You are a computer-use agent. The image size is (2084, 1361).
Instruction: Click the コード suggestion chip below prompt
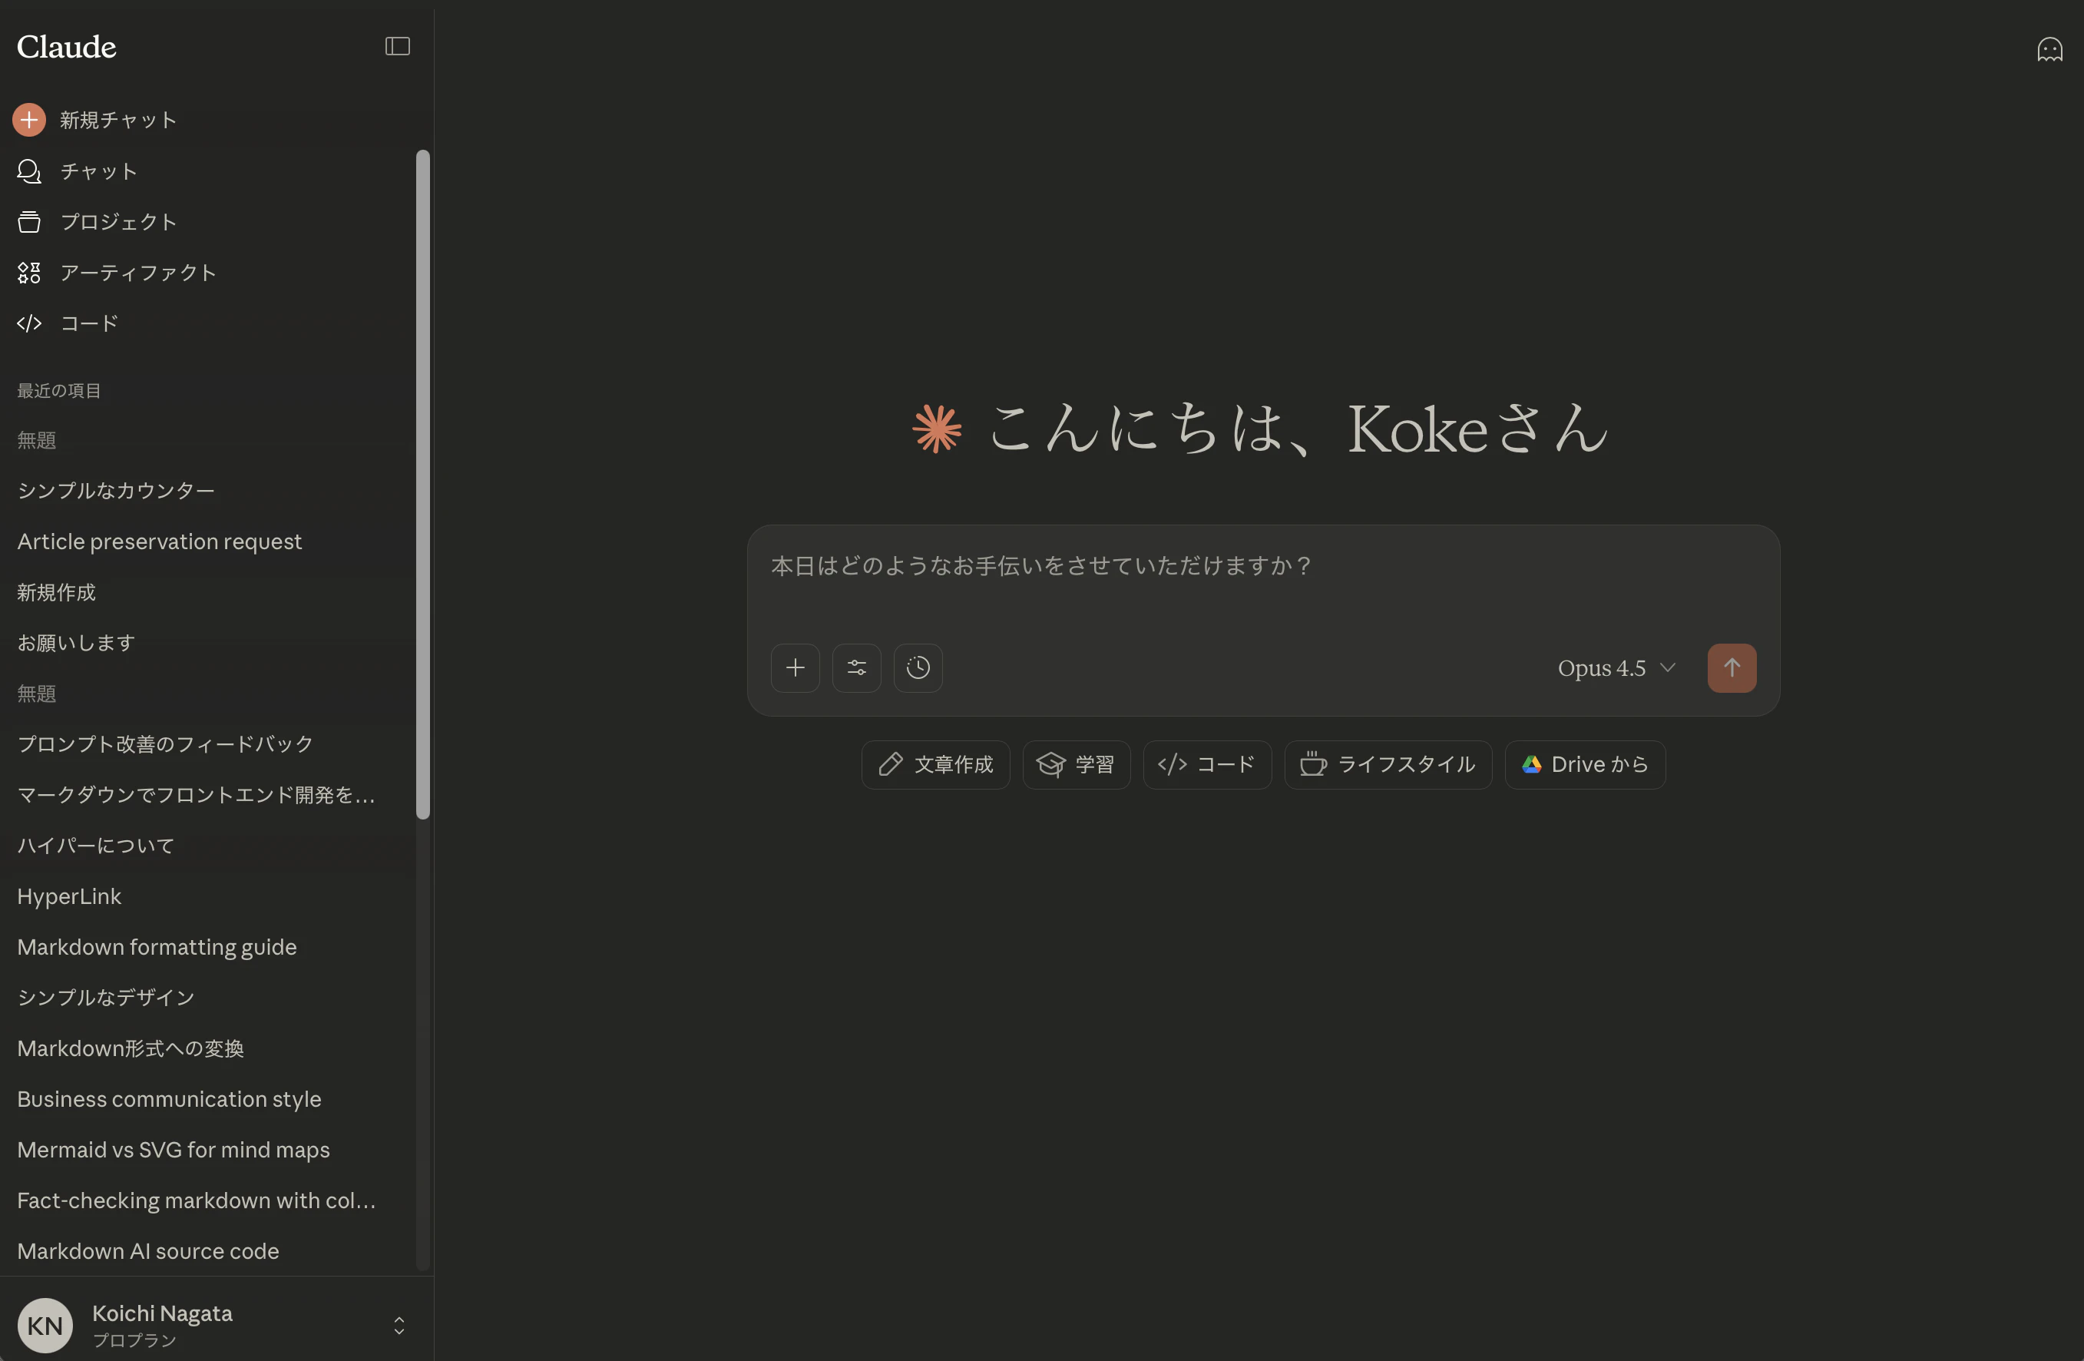[x=1206, y=764]
